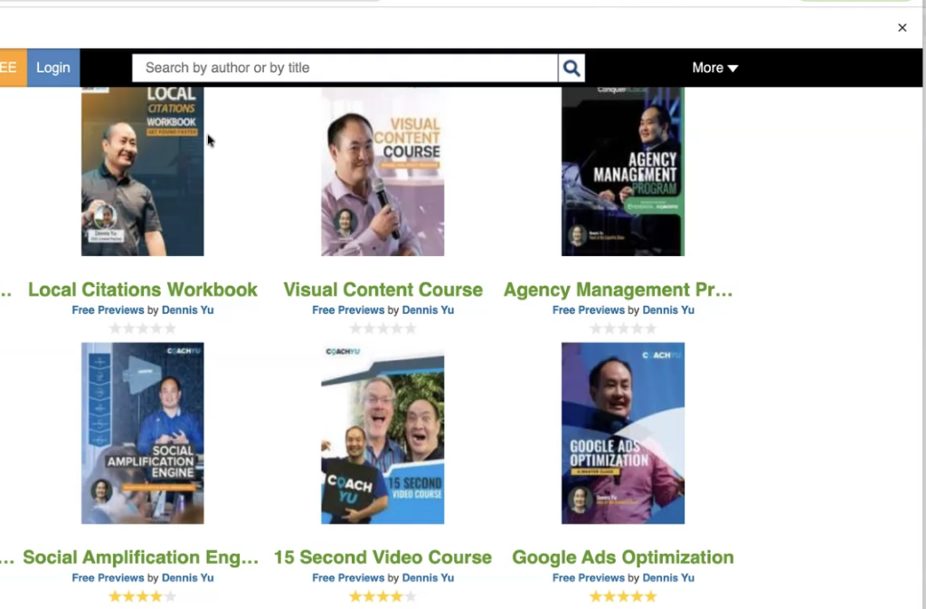The width and height of the screenshot is (926, 609).
Task: Click the Google Ads Optimization title link
Action: coord(622,557)
